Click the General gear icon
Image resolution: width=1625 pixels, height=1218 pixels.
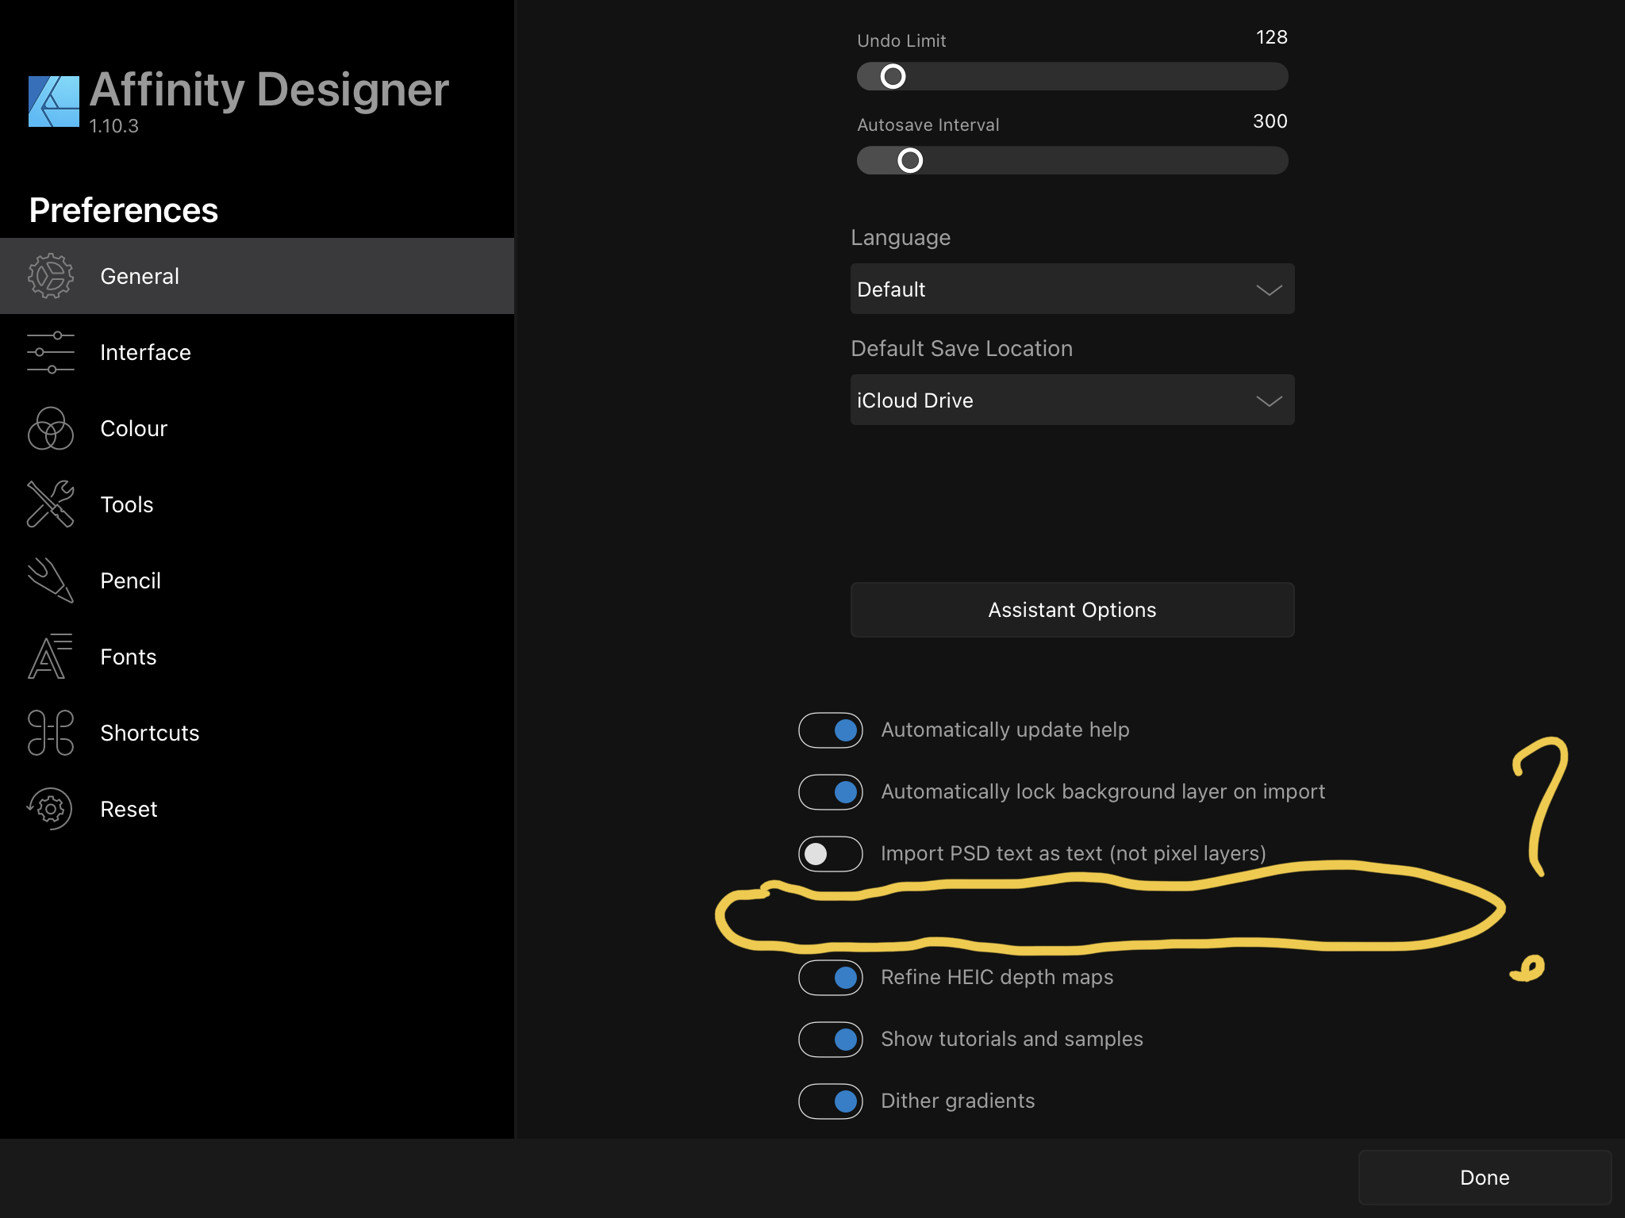coord(51,276)
